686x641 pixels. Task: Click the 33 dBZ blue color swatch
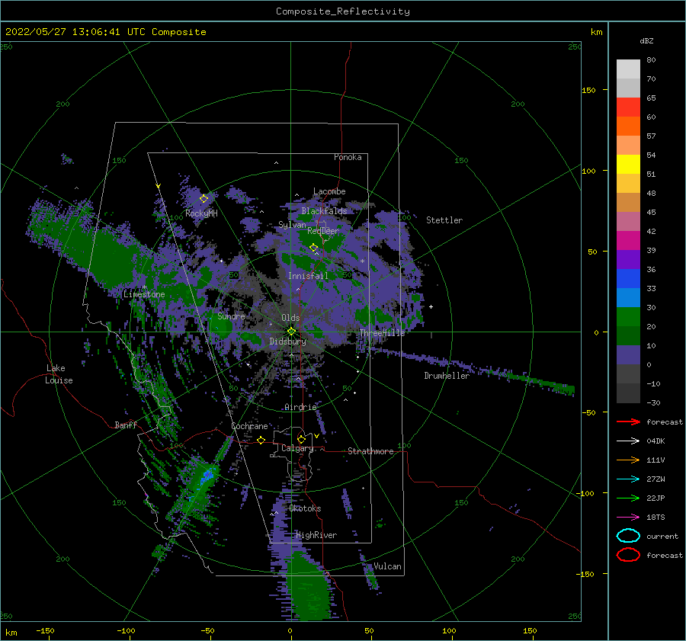tap(628, 297)
